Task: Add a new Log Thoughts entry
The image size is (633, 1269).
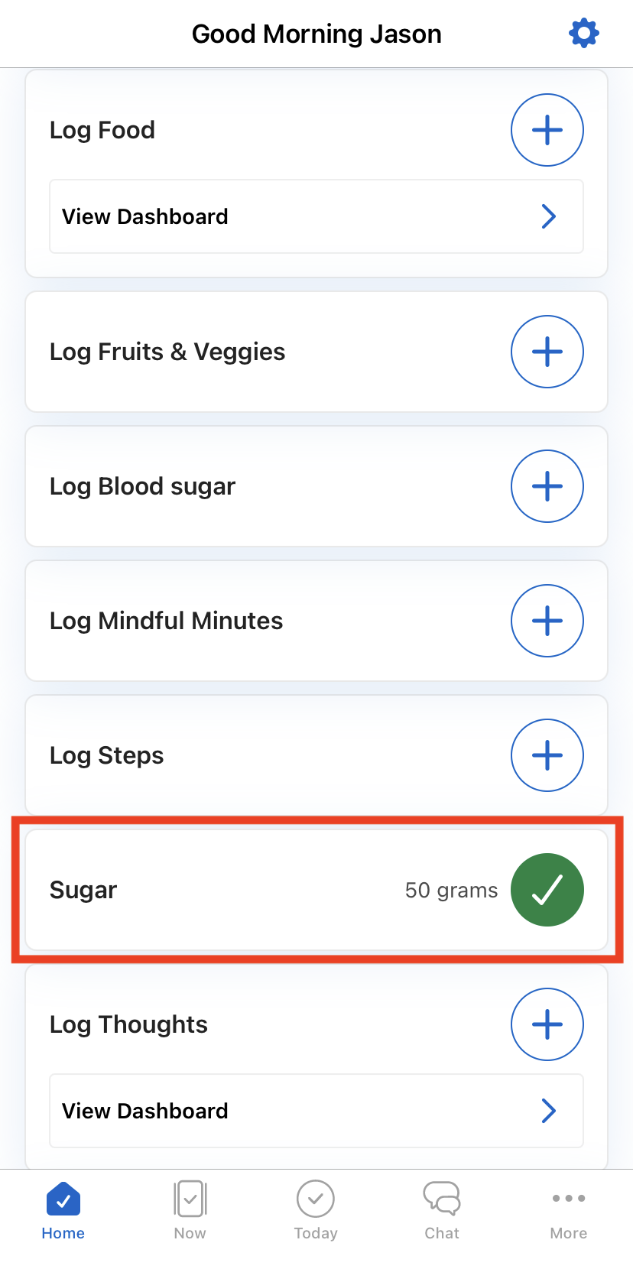Action: pyautogui.click(x=547, y=1024)
